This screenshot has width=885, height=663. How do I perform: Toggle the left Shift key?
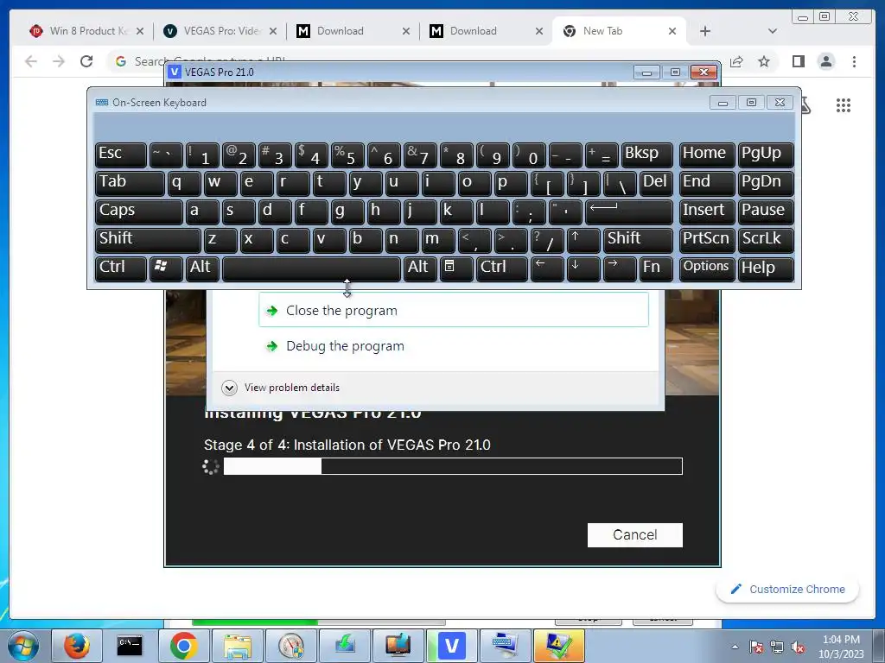[x=148, y=240]
